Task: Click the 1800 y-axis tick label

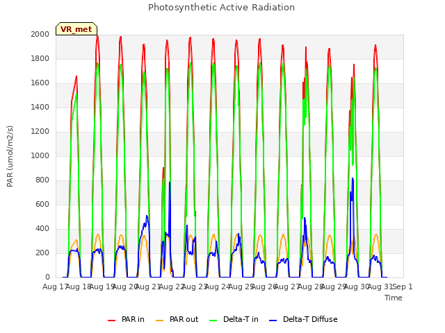Action: click(x=40, y=58)
